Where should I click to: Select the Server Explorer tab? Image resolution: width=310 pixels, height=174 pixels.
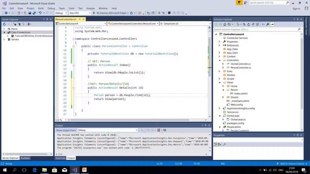[10, 158]
